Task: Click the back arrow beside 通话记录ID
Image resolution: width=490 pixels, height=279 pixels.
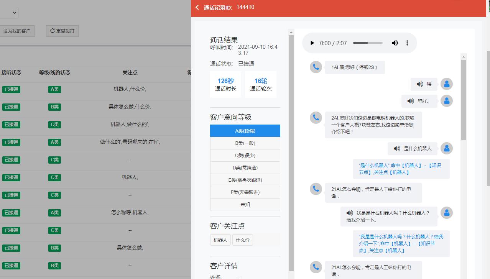Action: click(x=197, y=7)
